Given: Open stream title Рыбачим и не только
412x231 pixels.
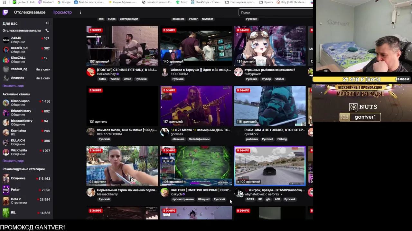Looking at the screenshot, I should point(275,130).
